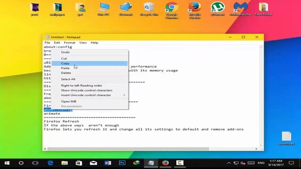Viewport: 301px width, 169px height.
Task: Click the vertical scrollbar up arrow
Action: point(261,47)
